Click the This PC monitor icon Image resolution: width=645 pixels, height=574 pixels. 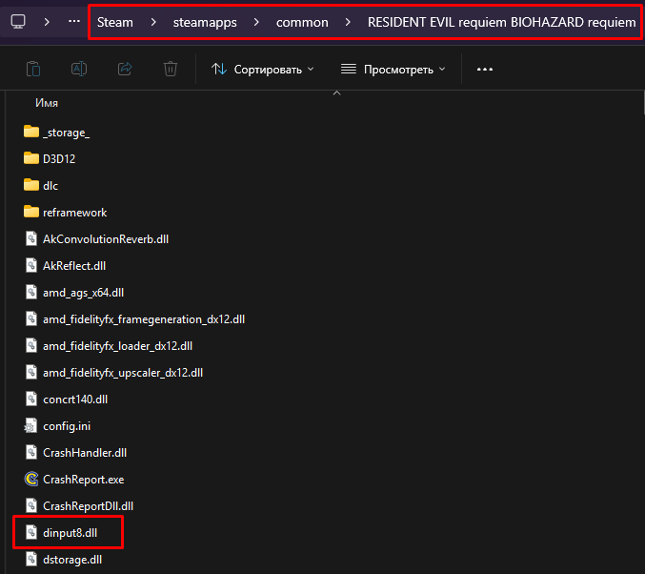(18, 21)
